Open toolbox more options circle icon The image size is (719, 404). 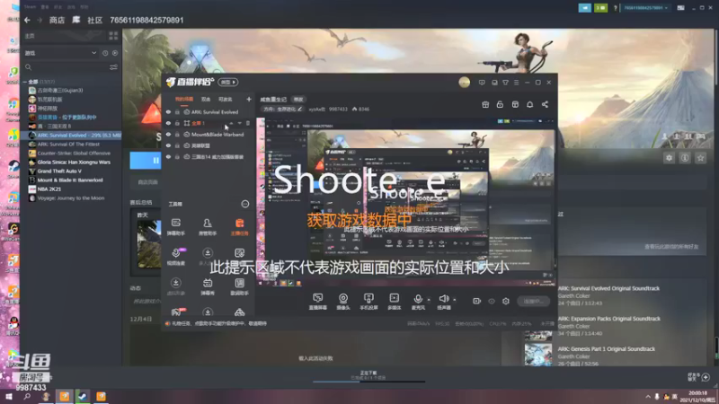(x=244, y=204)
